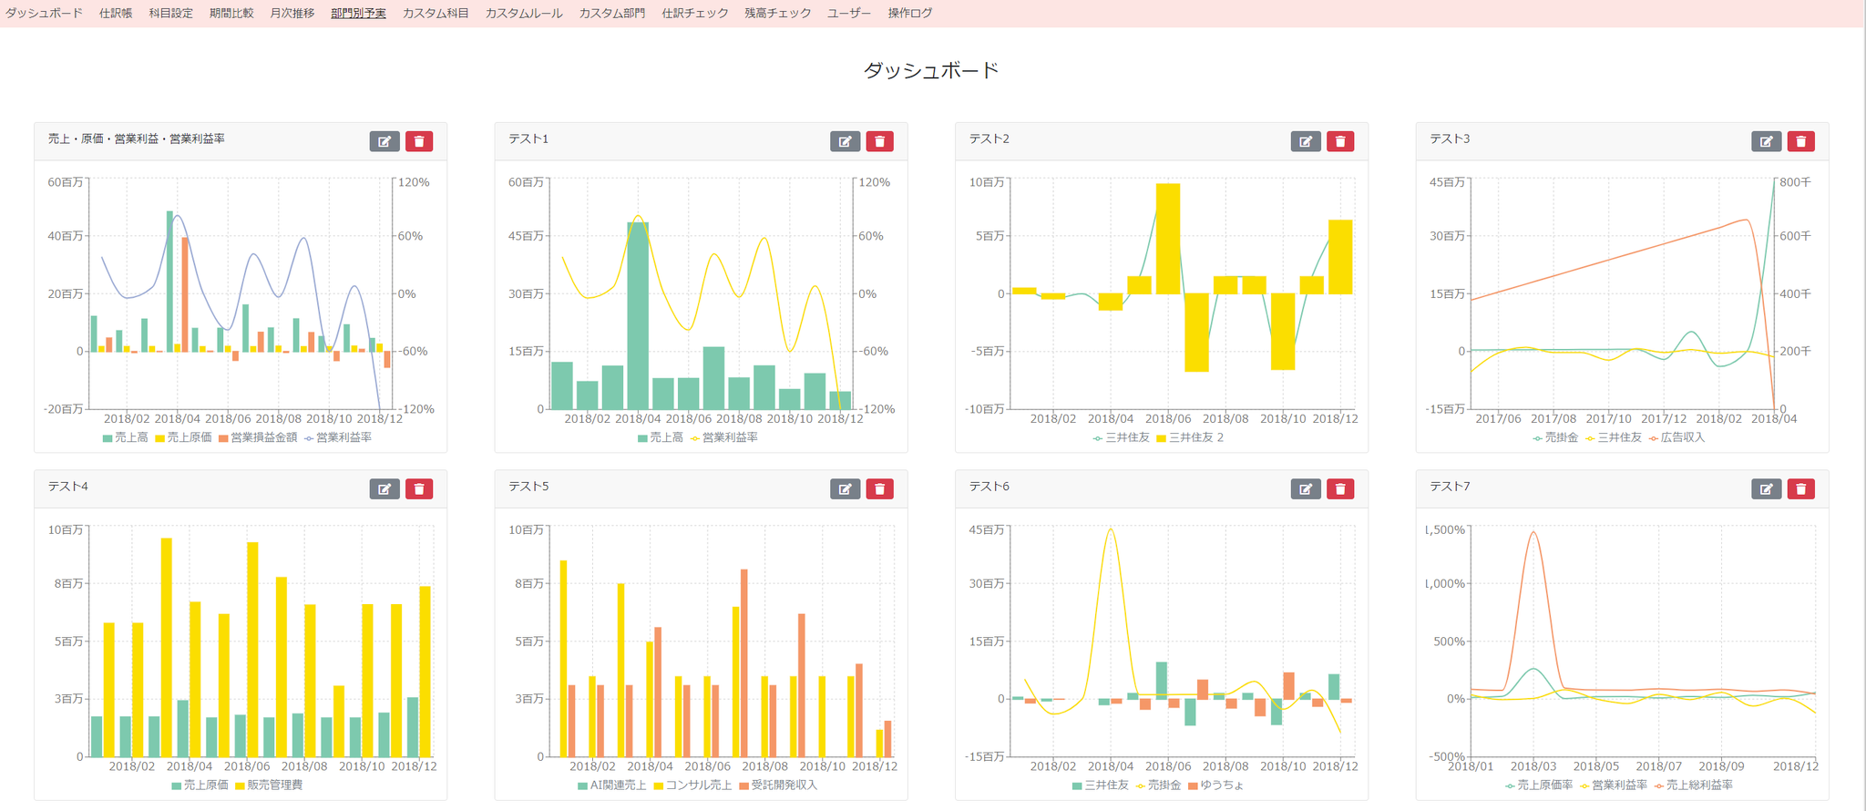This screenshot has width=1866, height=811.
Task: Open the 操作ログ link
Action: tap(909, 13)
